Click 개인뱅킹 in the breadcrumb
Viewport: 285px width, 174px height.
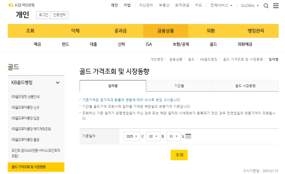pos(157,60)
